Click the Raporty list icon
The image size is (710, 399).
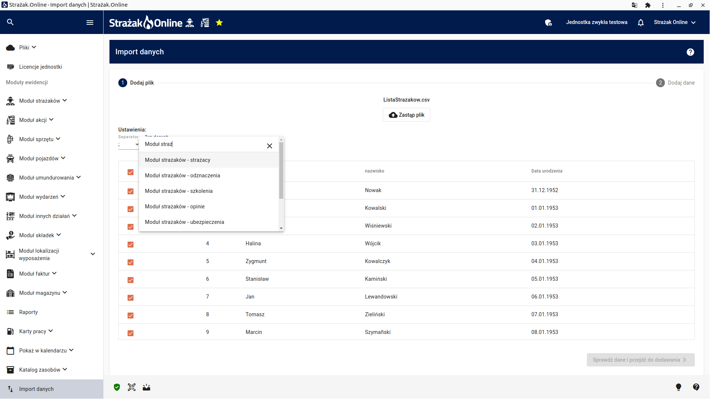(10, 312)
